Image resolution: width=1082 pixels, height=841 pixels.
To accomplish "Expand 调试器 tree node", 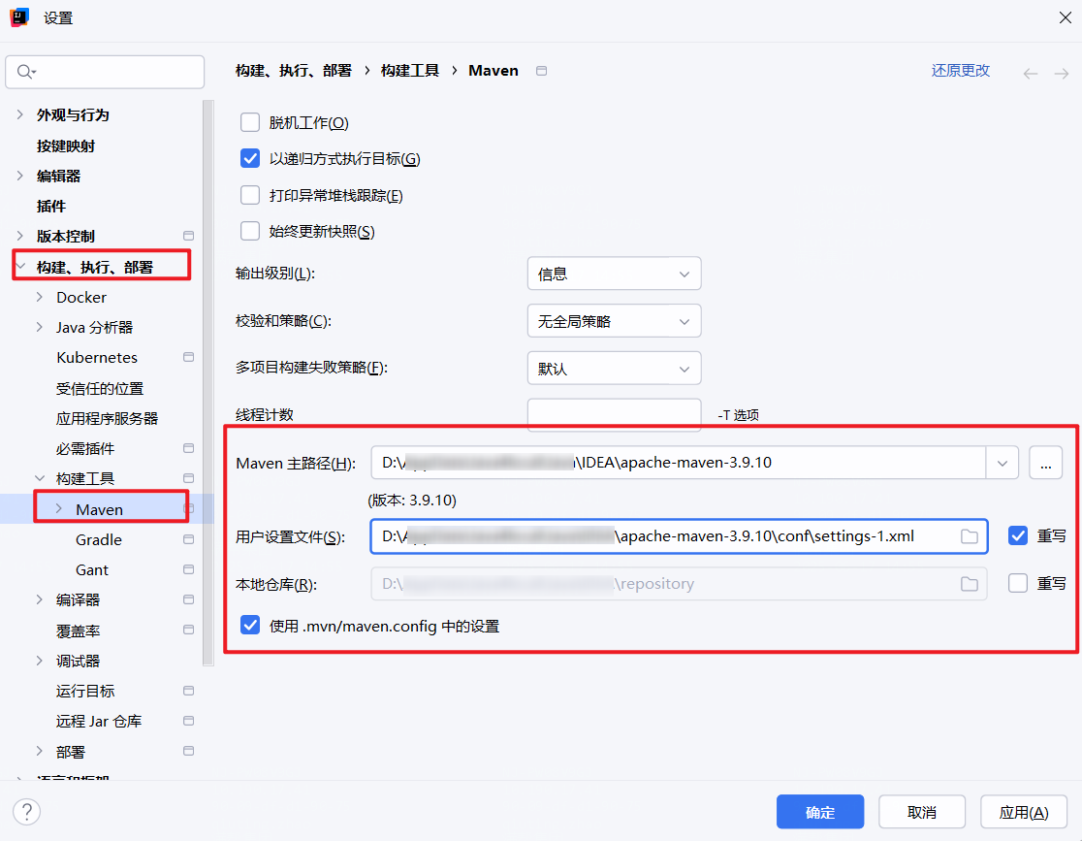I will 40,661.
